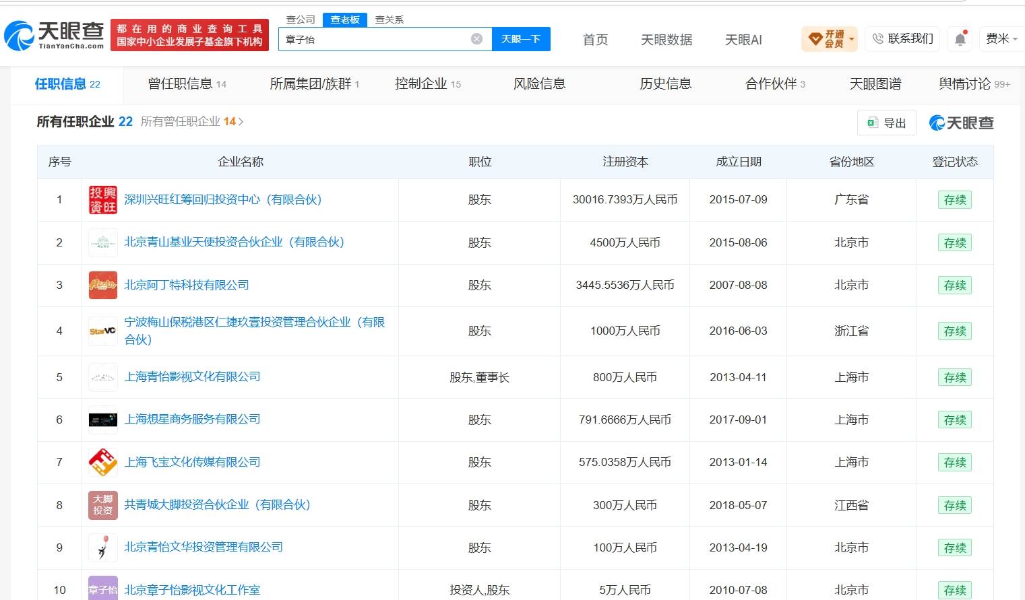Click the 2007-08-08 date cell
The image size is (1025, 600).
click(739, 286)
